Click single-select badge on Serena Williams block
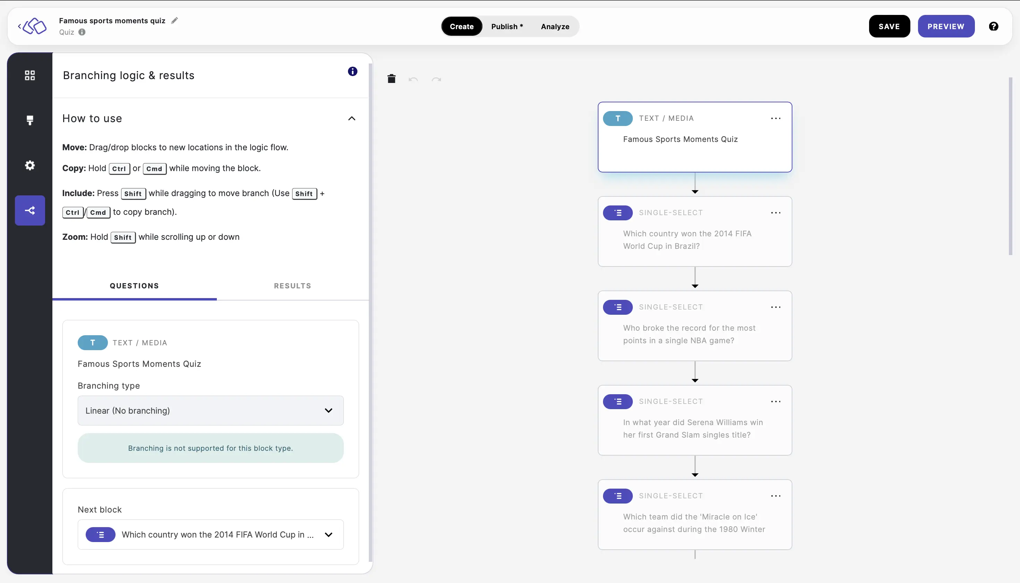The image size is (1020, 583). click(618, 402)
